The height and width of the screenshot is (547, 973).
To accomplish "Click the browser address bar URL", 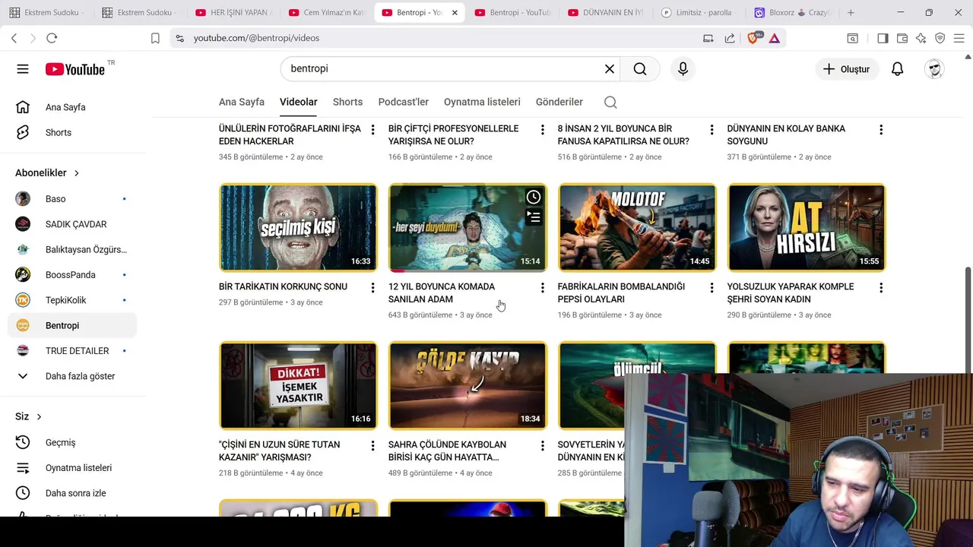I will [x=256, y=38].
